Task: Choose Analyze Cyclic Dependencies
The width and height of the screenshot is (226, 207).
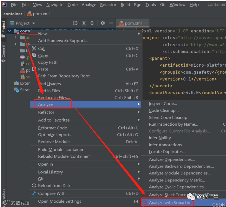Action: pyautogui.click(x=183, y=187)
